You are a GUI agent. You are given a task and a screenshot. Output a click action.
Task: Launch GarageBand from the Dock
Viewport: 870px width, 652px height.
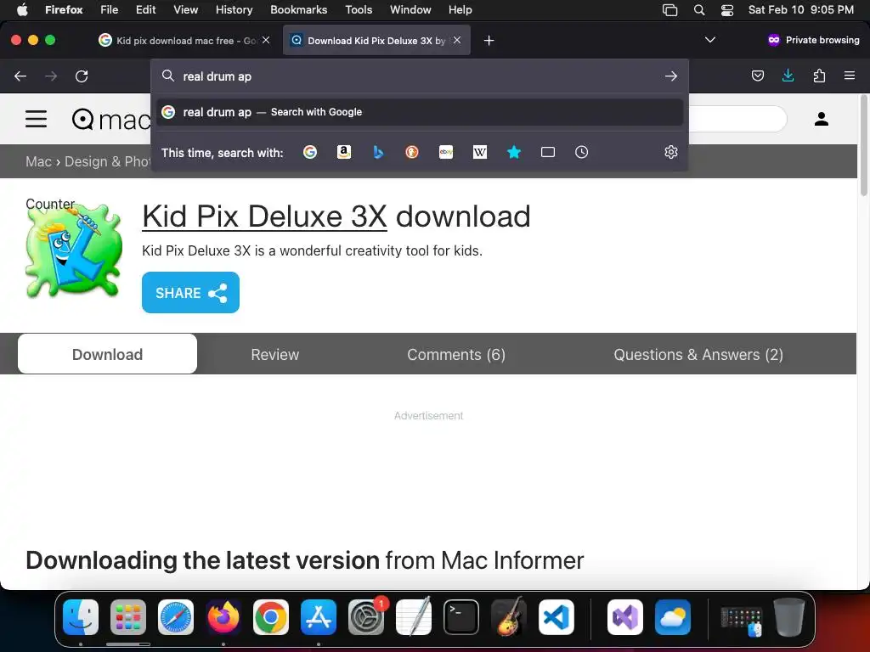point(509,617)
